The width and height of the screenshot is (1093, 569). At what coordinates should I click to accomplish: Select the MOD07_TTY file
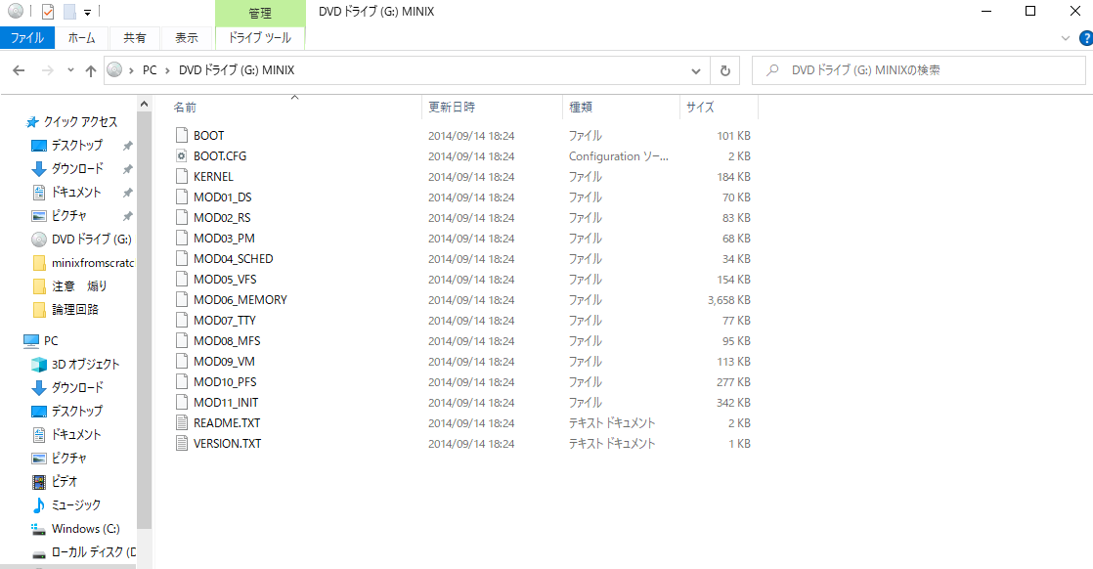tap(225, 321)
